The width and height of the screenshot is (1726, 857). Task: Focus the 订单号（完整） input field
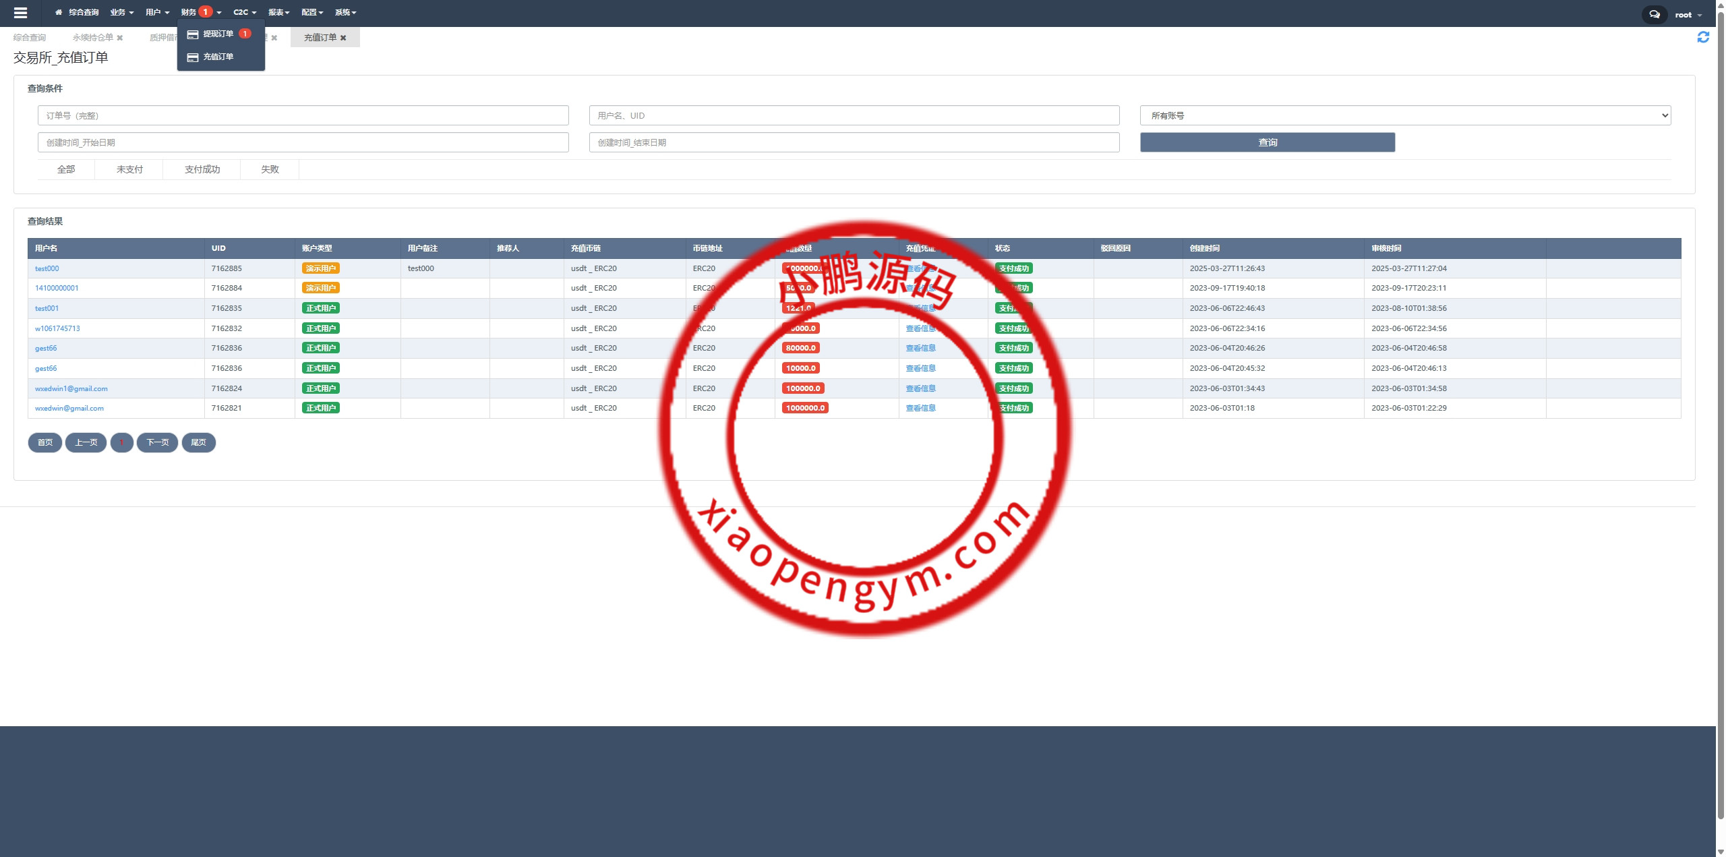[x=303, y=115]
